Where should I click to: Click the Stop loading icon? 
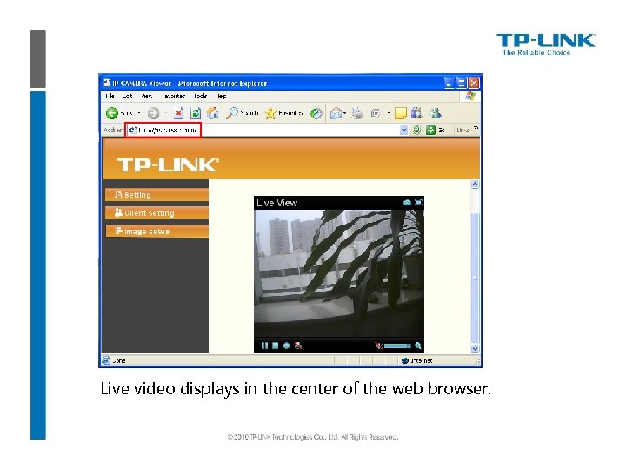[x=178, y=113]
